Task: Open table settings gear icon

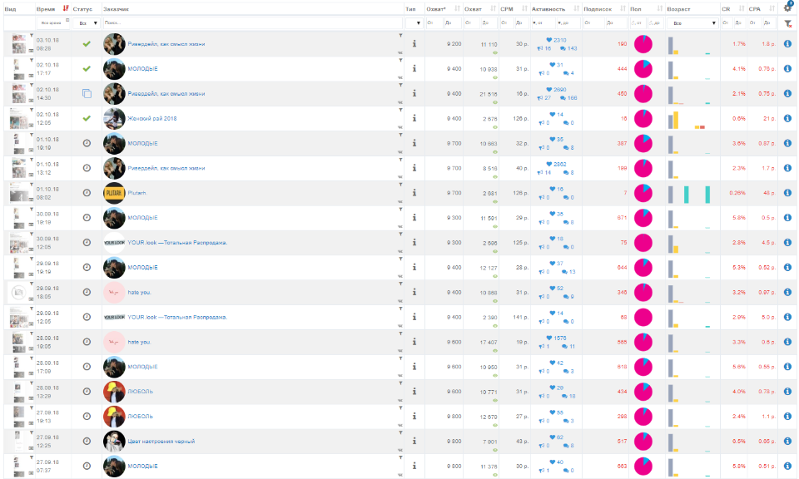Action: pyautogui.click(x=788, y=7)
